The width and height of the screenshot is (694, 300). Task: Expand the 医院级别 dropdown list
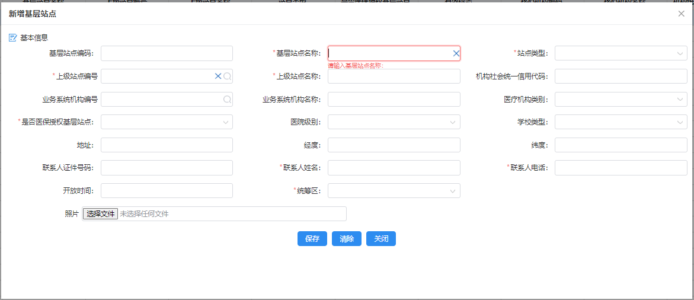pos(394,122)
